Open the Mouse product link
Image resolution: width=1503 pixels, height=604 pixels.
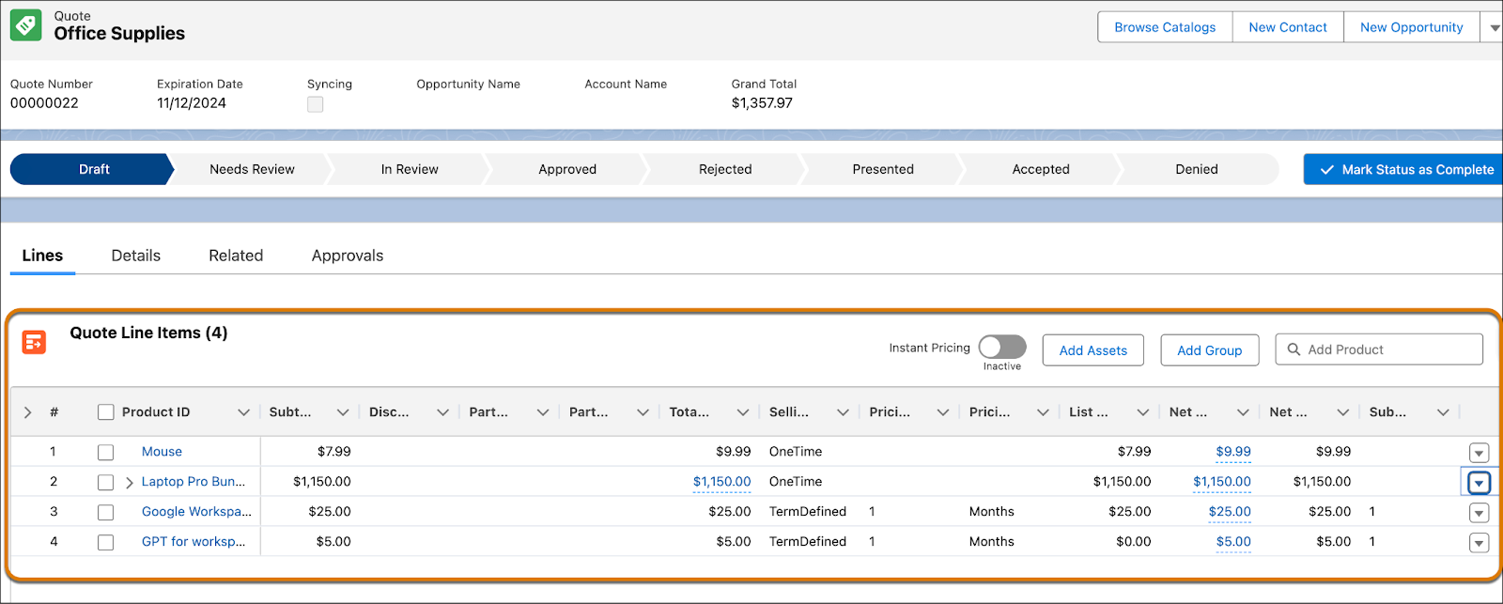(162, 452)
